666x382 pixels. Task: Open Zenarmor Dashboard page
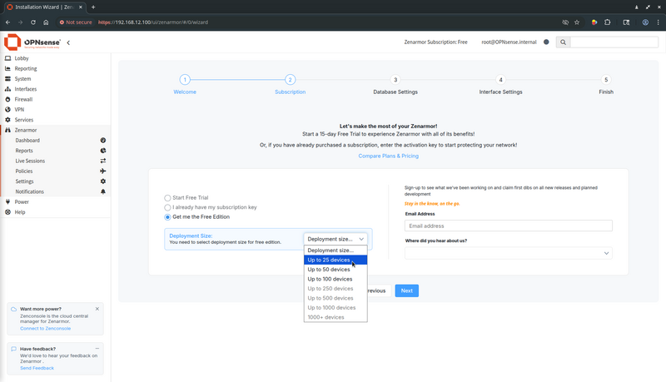click(x=27, y=140)
